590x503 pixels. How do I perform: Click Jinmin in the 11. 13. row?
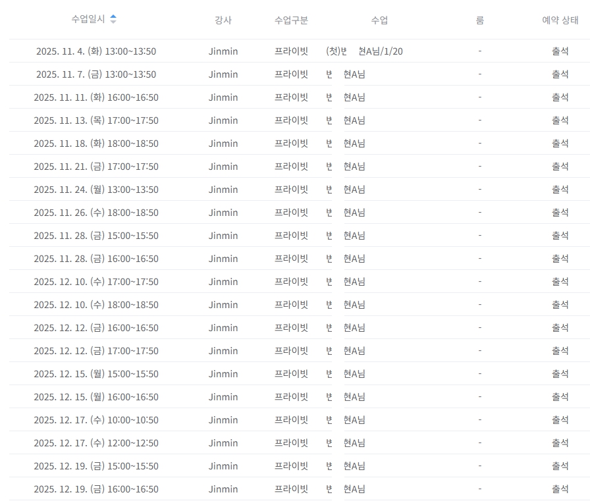(x=223, y=120)
